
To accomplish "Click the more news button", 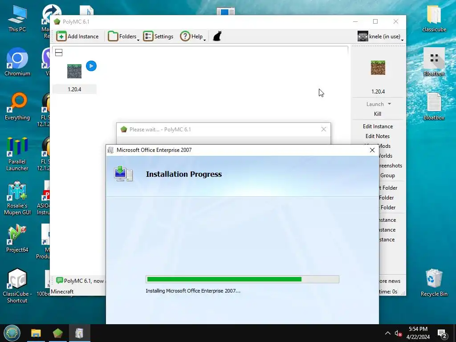I will tap(390, 281).
